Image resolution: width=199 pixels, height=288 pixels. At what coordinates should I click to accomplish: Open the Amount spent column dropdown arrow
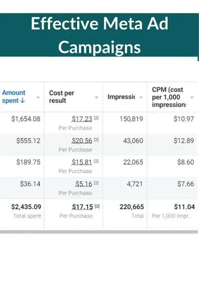pos(38,97)
